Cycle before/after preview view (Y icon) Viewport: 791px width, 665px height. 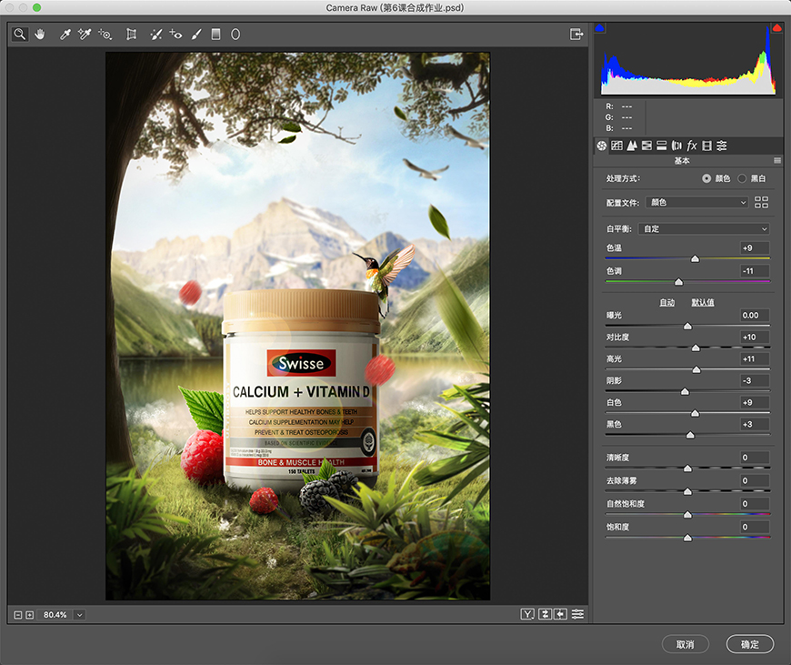[x=527, y=614]
